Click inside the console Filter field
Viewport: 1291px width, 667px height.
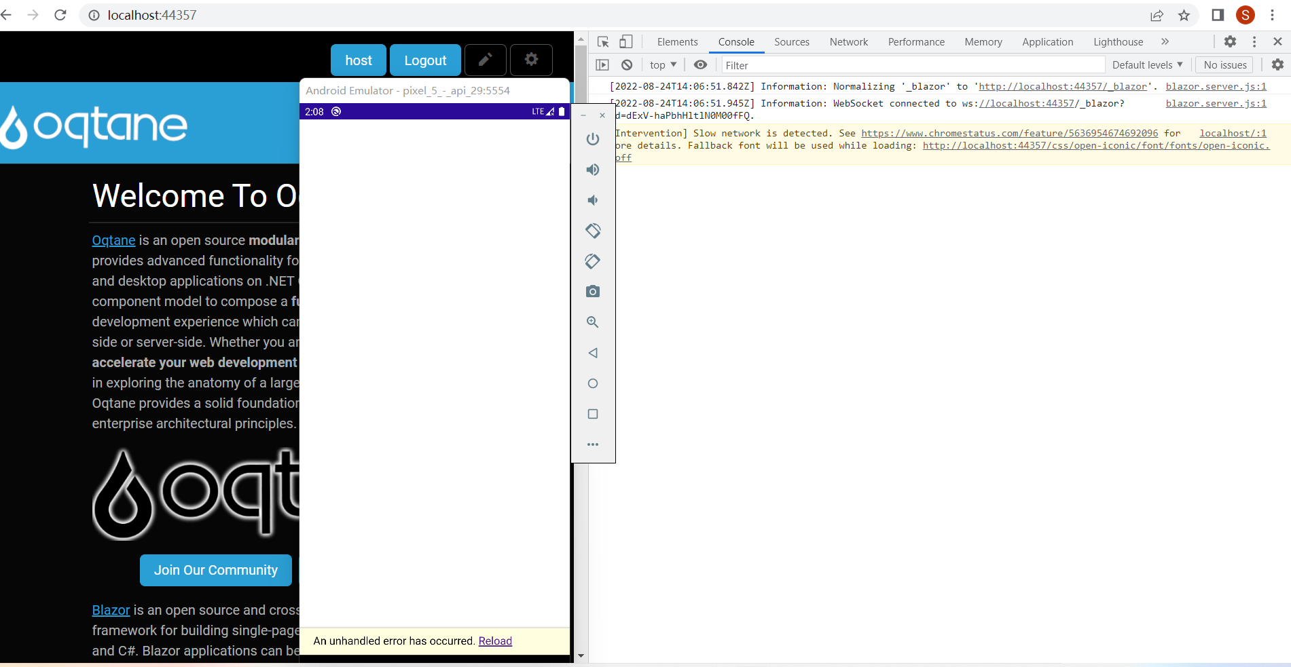[815, 64]
